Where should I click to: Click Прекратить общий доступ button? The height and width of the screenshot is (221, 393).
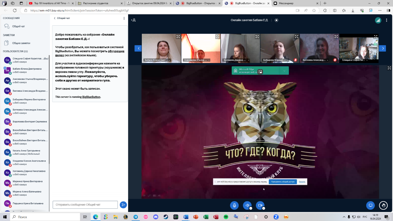(x=283, y=182)
